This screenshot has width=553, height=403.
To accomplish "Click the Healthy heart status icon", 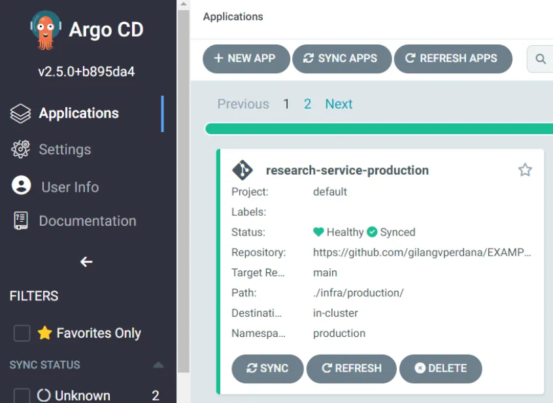I will pos(318,232).
